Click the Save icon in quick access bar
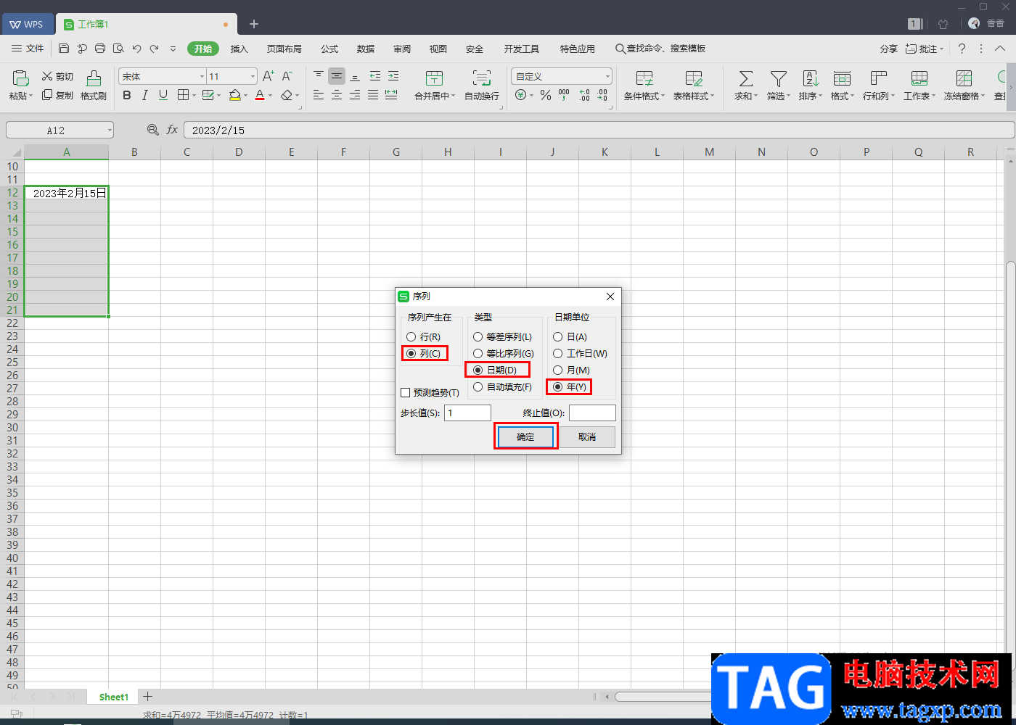The image size is (1016, 725). click(64, 49)
